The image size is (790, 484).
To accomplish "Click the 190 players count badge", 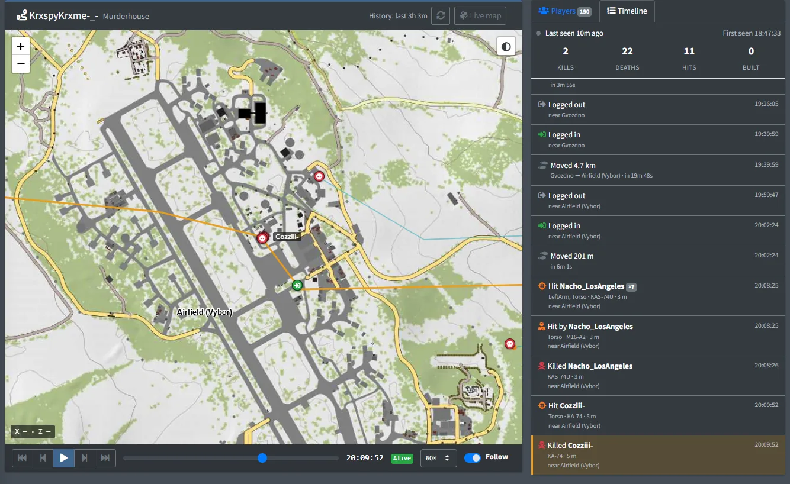I will [585, 12].
